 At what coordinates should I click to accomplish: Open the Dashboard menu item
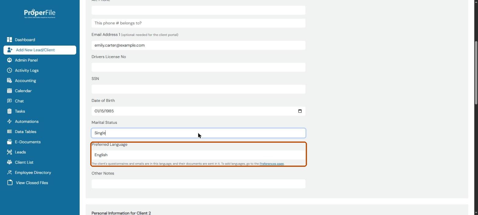coord(25,40)
